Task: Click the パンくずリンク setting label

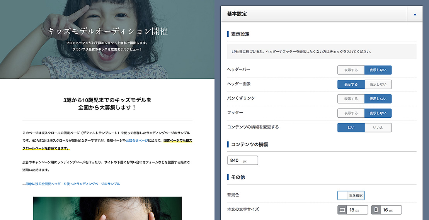Action: coord(241,98)
